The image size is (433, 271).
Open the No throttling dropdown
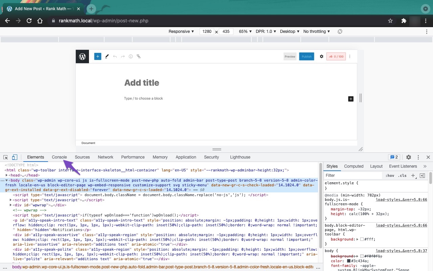[x=317, y=32]
